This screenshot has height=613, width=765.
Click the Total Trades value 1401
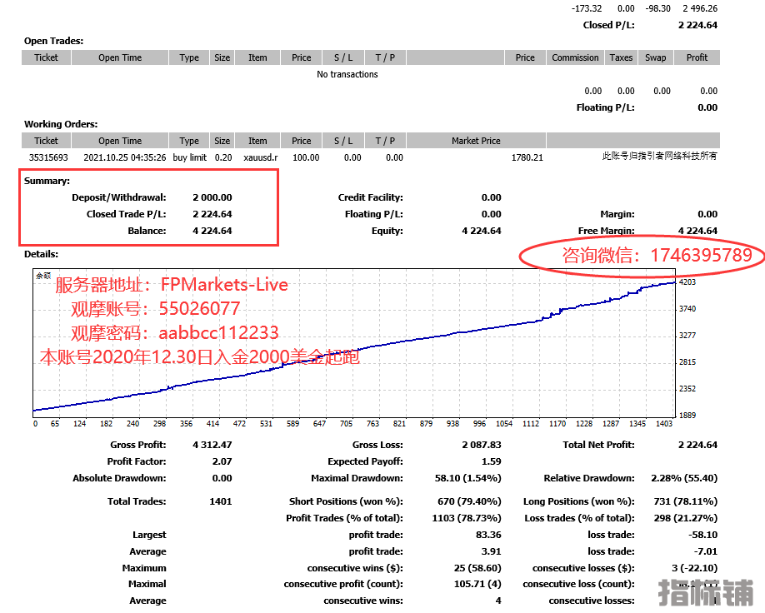(x=222, y=501)
